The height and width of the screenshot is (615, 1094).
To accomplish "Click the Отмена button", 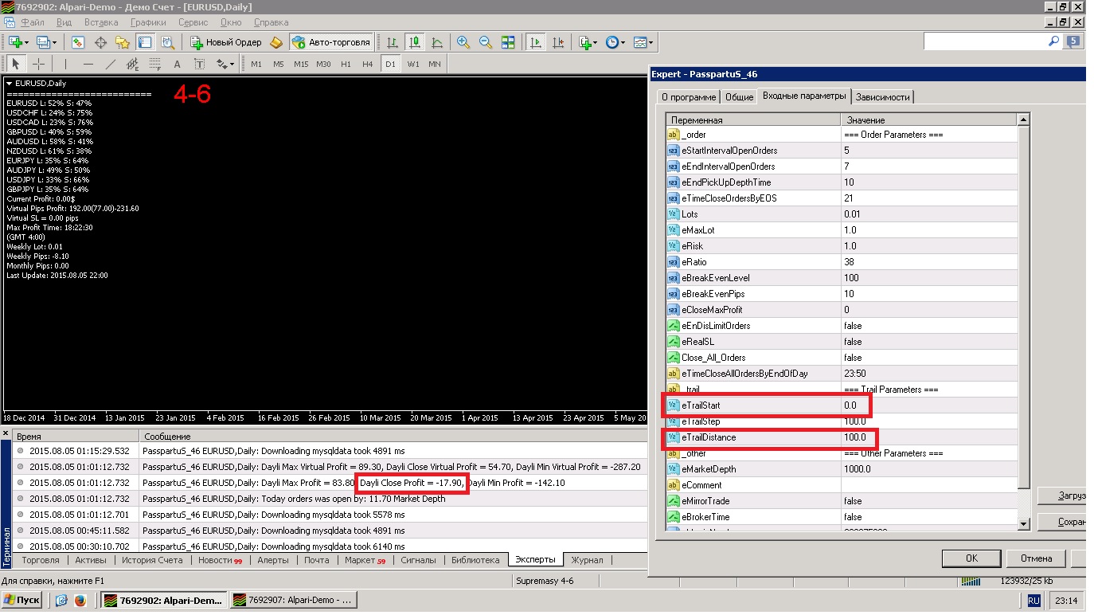I will point(1037,558).
